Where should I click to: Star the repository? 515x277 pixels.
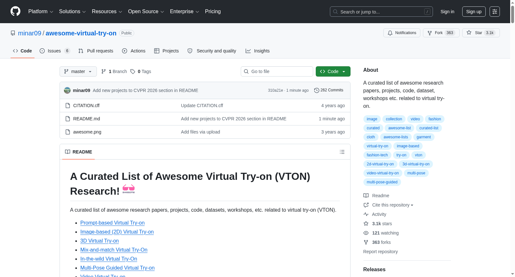coord(481,33)
